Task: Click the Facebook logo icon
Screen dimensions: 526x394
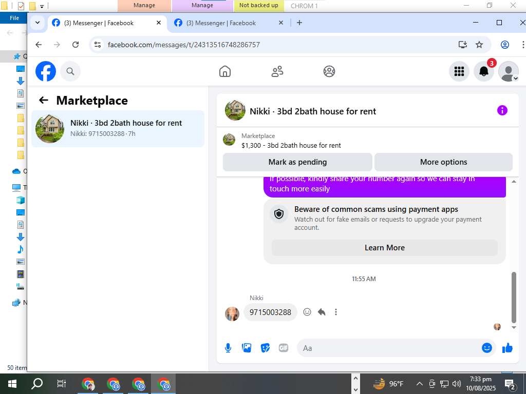Action: [x=46, y=71]
